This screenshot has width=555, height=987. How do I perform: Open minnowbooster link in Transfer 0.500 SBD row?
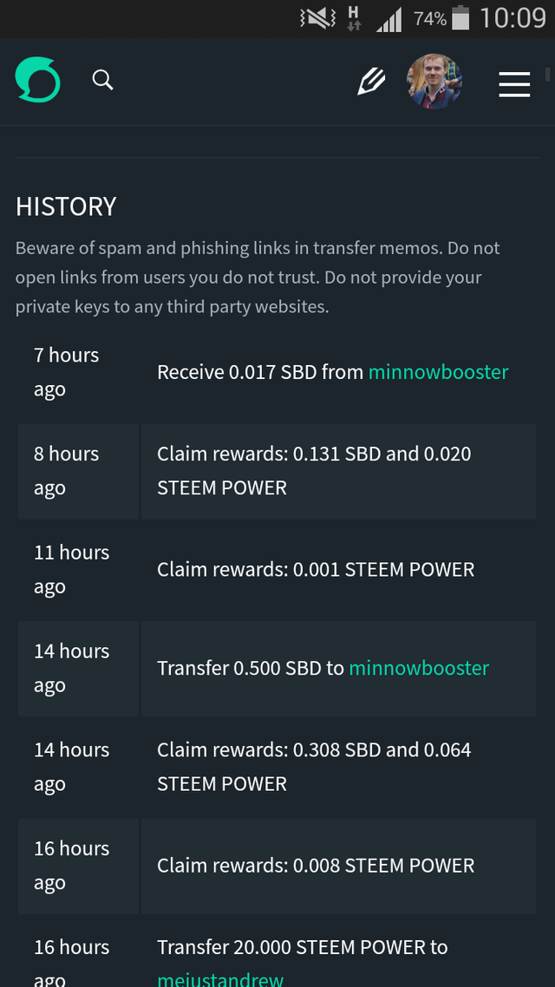click(419, 668)
